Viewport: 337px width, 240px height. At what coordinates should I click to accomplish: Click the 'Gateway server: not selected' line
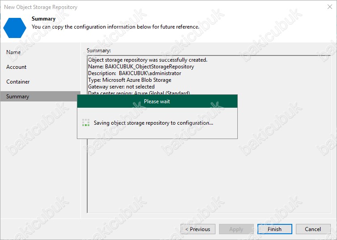(121, 87)
